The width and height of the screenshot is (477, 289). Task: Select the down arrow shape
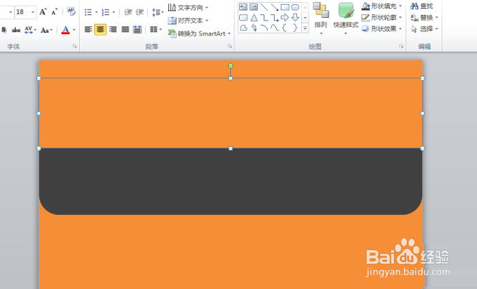pos(295,18)
